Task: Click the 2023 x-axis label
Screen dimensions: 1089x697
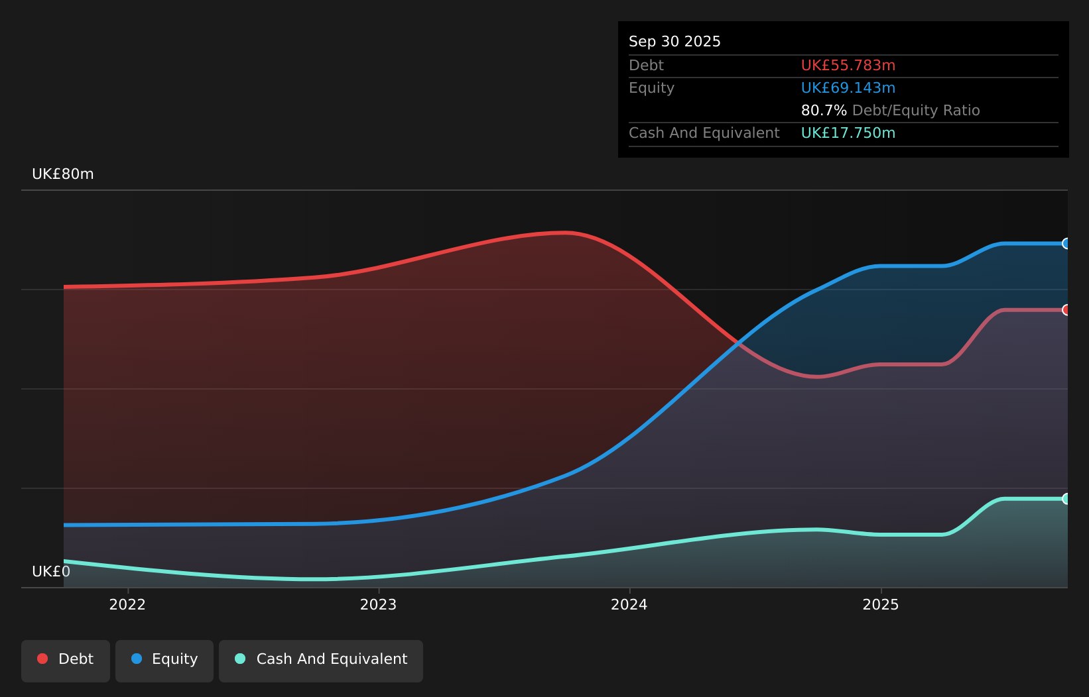Action: 378,605
